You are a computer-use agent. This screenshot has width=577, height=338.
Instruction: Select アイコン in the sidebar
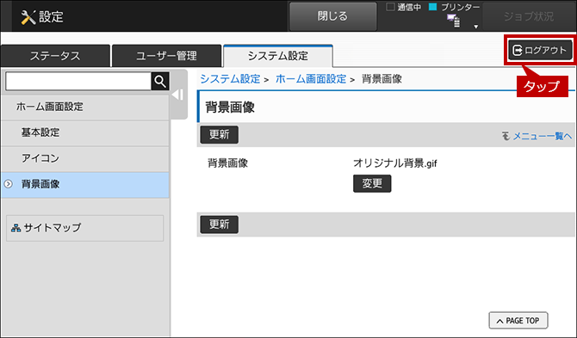point(84,158)
